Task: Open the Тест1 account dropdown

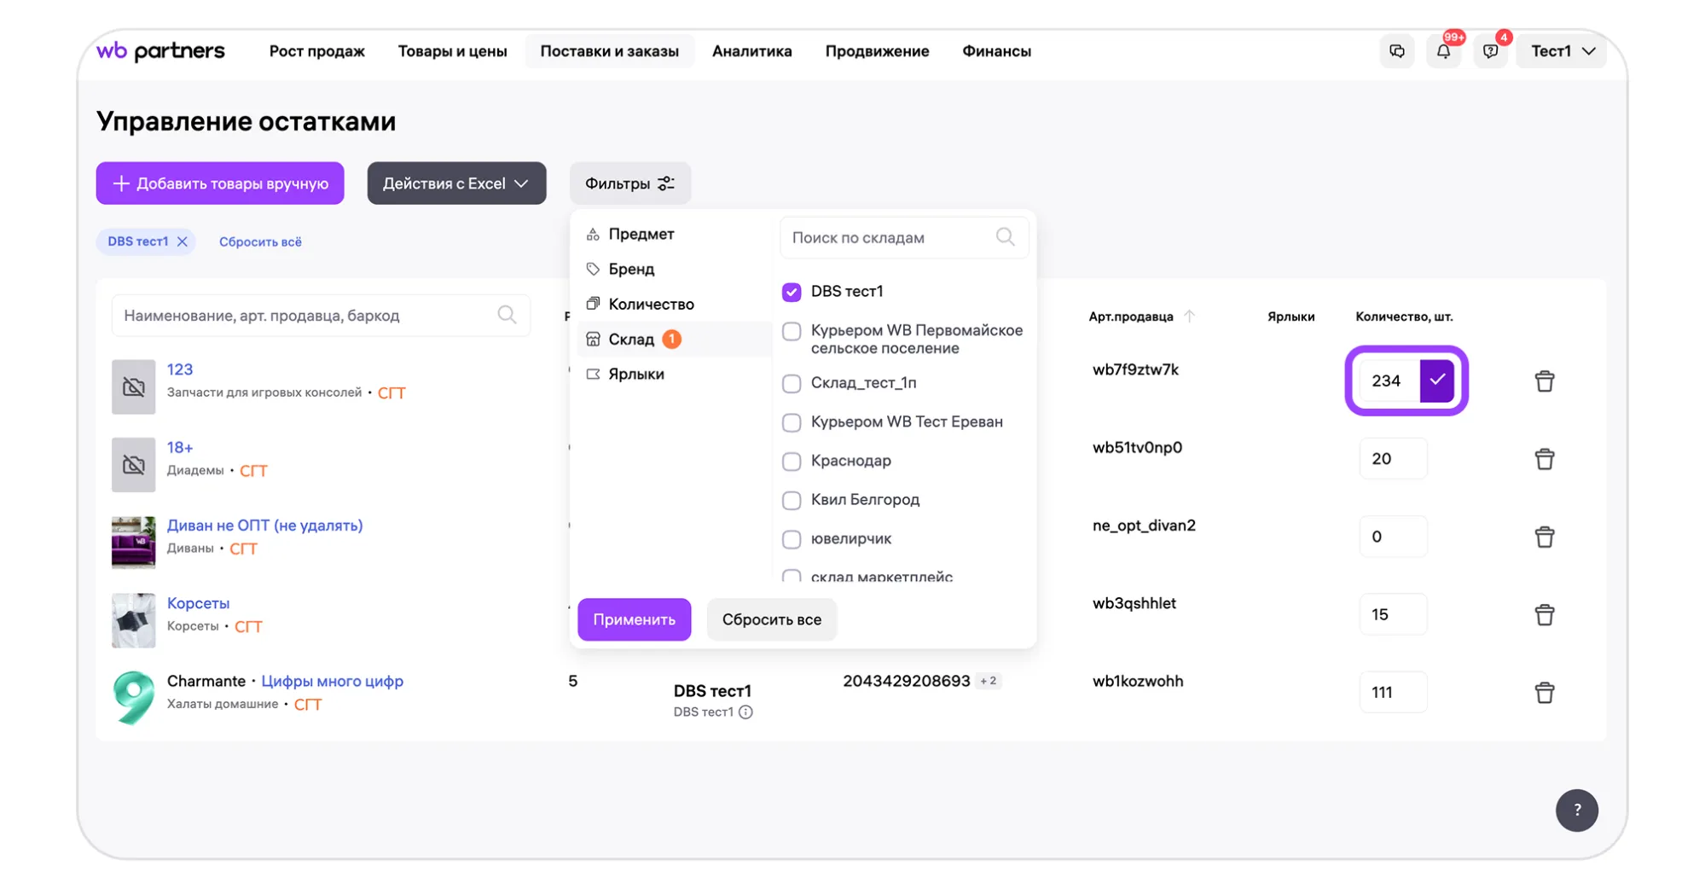Action: click(1562, 51)
